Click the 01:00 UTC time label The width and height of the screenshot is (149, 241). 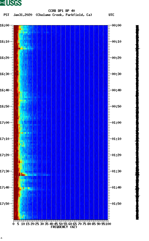coord(117,123)
